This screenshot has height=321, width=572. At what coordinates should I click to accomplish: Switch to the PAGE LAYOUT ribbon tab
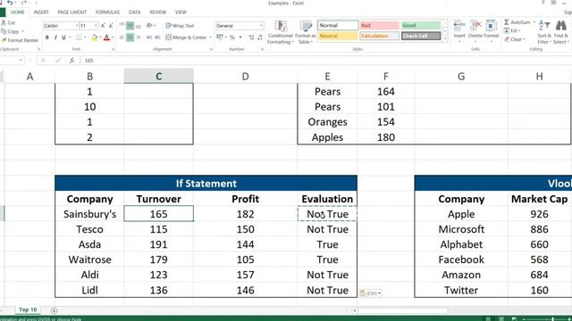click(72, 12)
